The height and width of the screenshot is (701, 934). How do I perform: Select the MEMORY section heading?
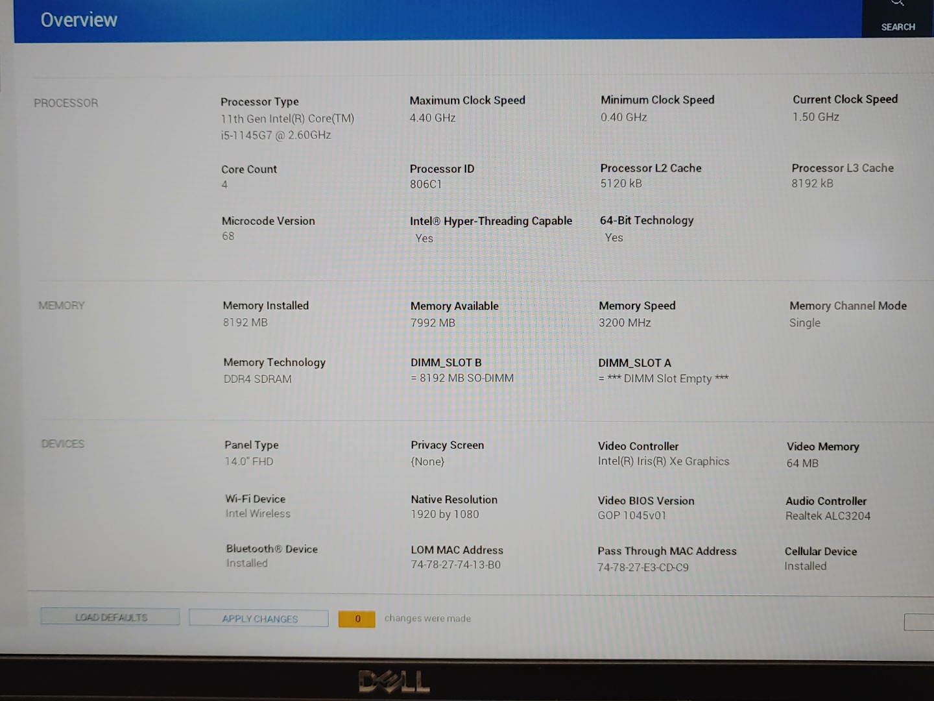62,306
